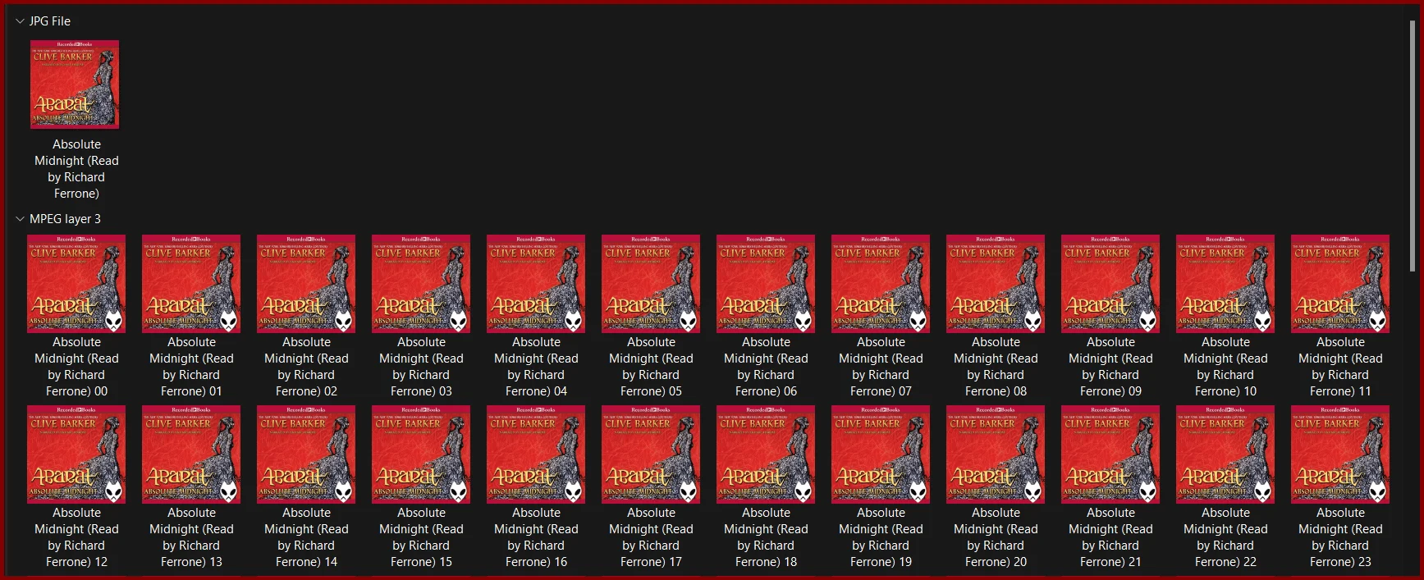Select the Absolute Midnight 03 MP3 icon
Viewport: 1424px width, 580px height.
[421, 284]
